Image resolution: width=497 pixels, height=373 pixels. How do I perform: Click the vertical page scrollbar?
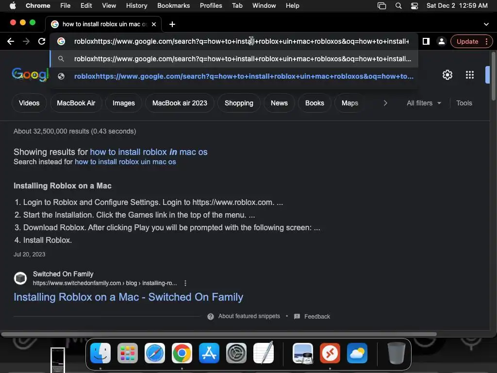click(493, 76)
